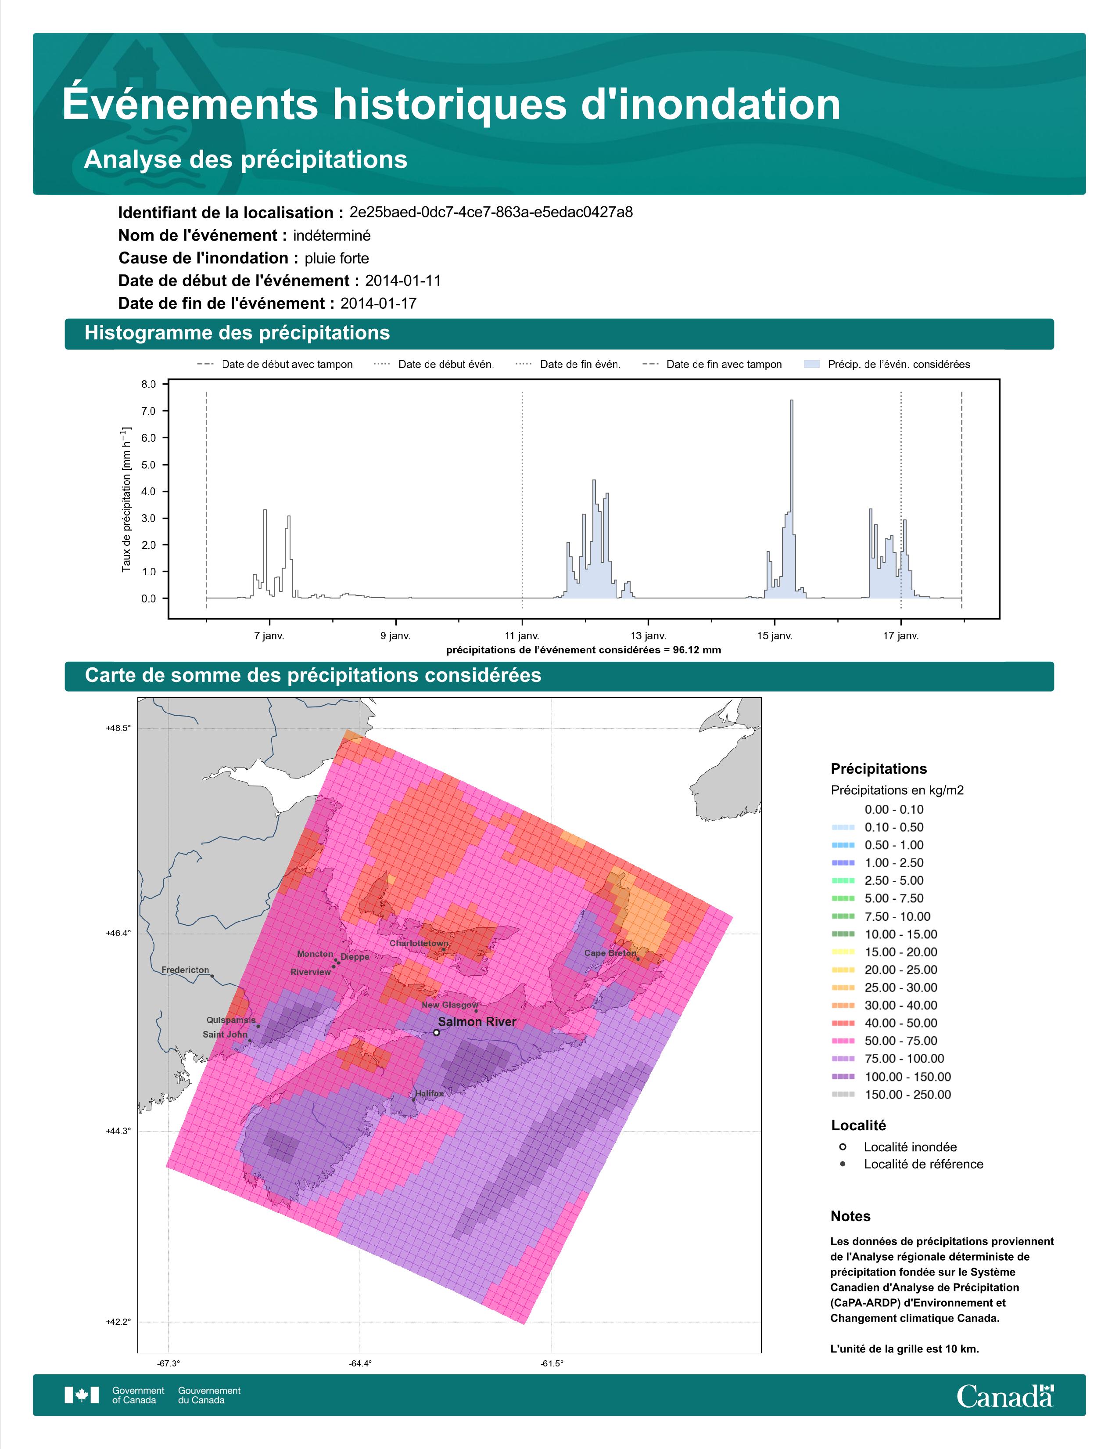Click the Précip. de l'évén. considérées legend patch

click(x=811, y=364)
